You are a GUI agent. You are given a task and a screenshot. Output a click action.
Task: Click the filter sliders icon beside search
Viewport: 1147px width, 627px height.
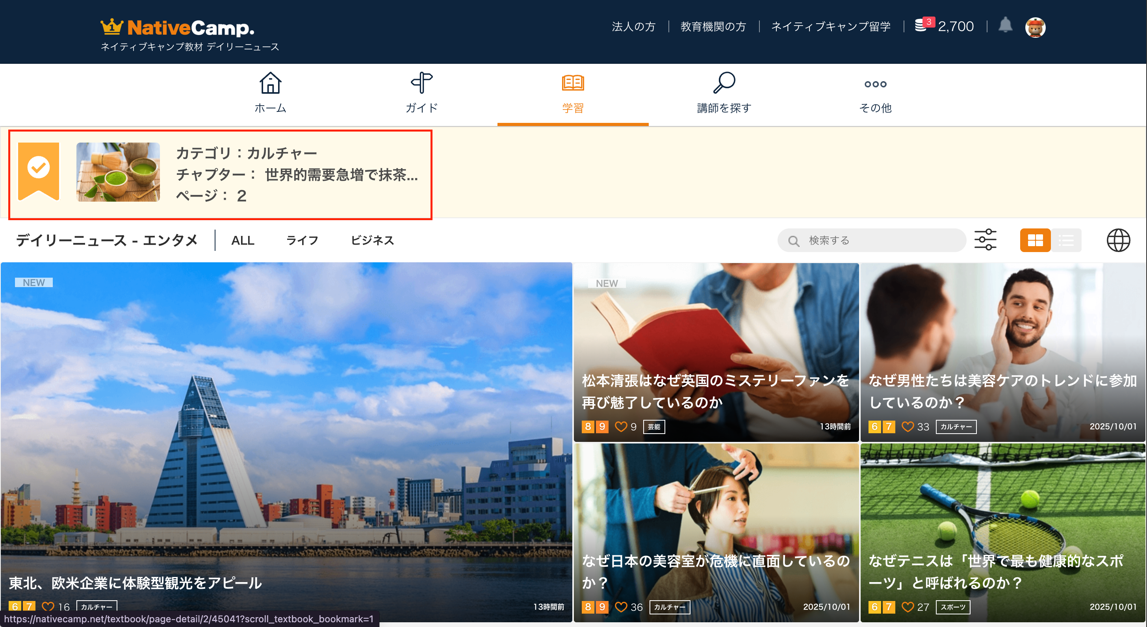(985, 240)
